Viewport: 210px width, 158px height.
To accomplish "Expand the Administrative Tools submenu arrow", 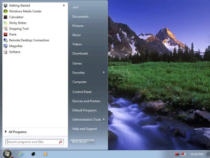I will pyautogui.click(x=104, y=119).
